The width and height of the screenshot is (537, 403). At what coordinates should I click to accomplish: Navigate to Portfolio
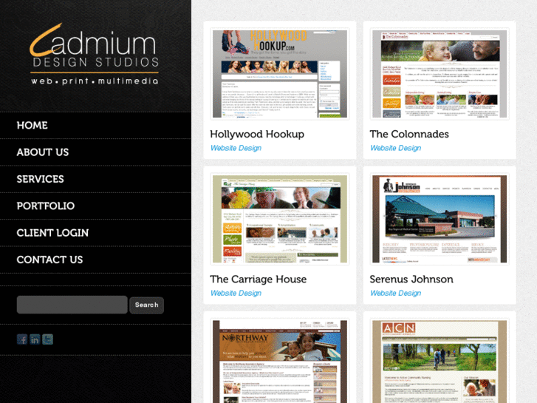[46, 206]
